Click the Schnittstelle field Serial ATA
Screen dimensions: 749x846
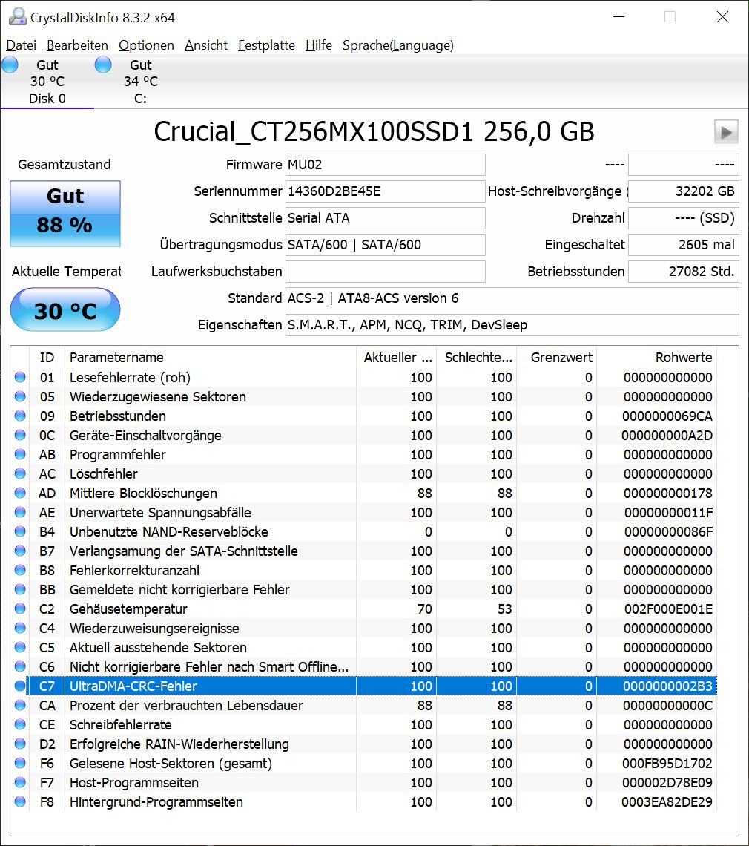coord(385,218)
